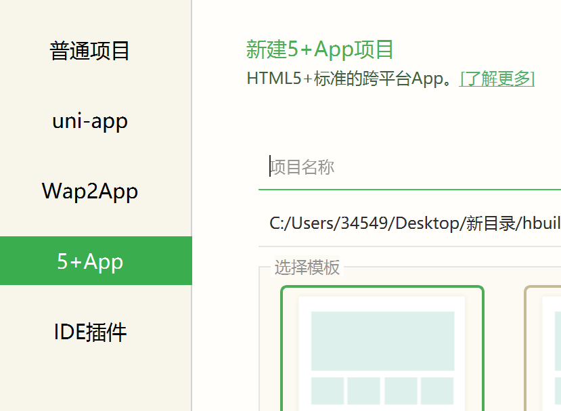This screenshot has width=561, height=411.
Task: Open the IDE插件 section
Action: (89, 331)
